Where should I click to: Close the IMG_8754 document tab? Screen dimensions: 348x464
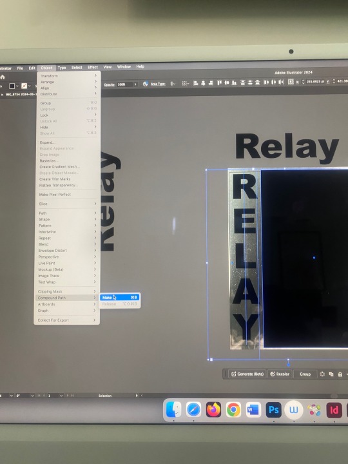(3, 95)
